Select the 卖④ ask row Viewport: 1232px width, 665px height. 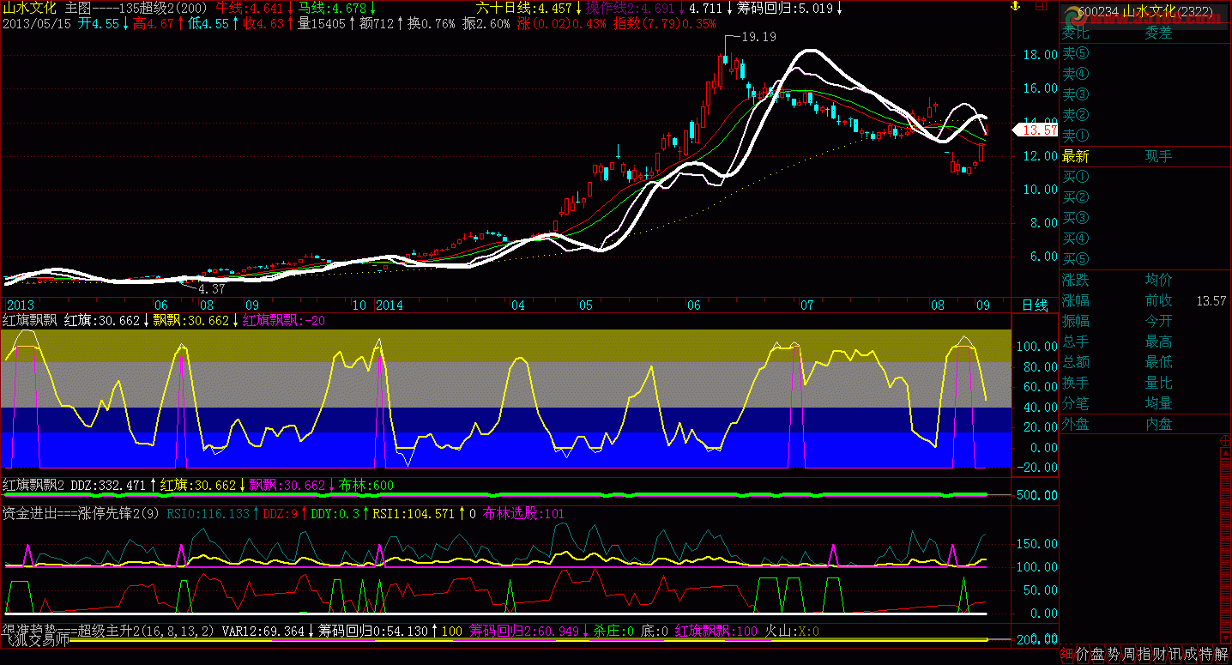click(1145, 74)
